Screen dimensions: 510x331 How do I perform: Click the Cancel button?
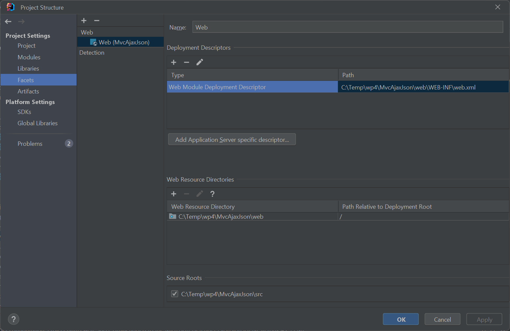point(442,319)
